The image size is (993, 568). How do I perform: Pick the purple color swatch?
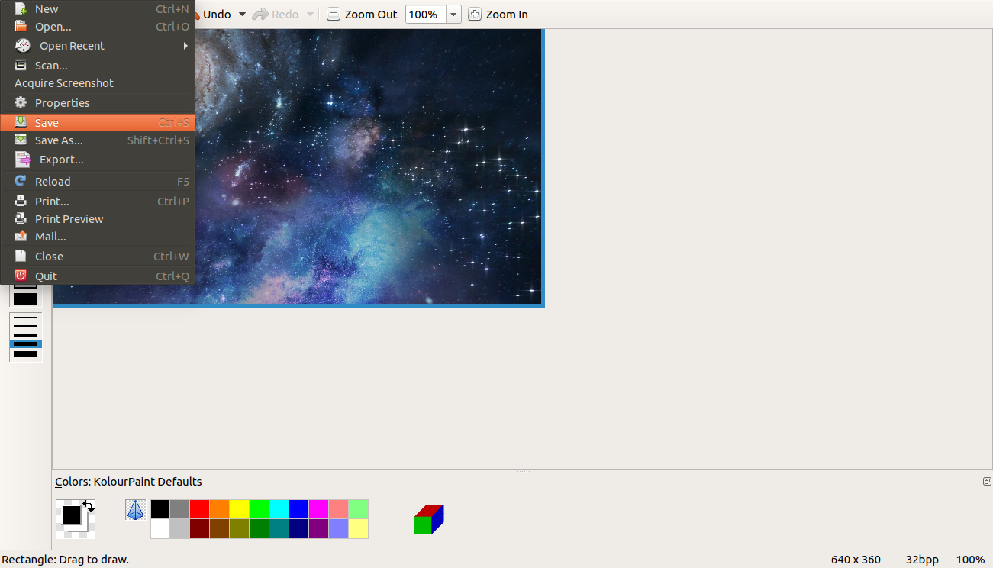coord(319,529)
